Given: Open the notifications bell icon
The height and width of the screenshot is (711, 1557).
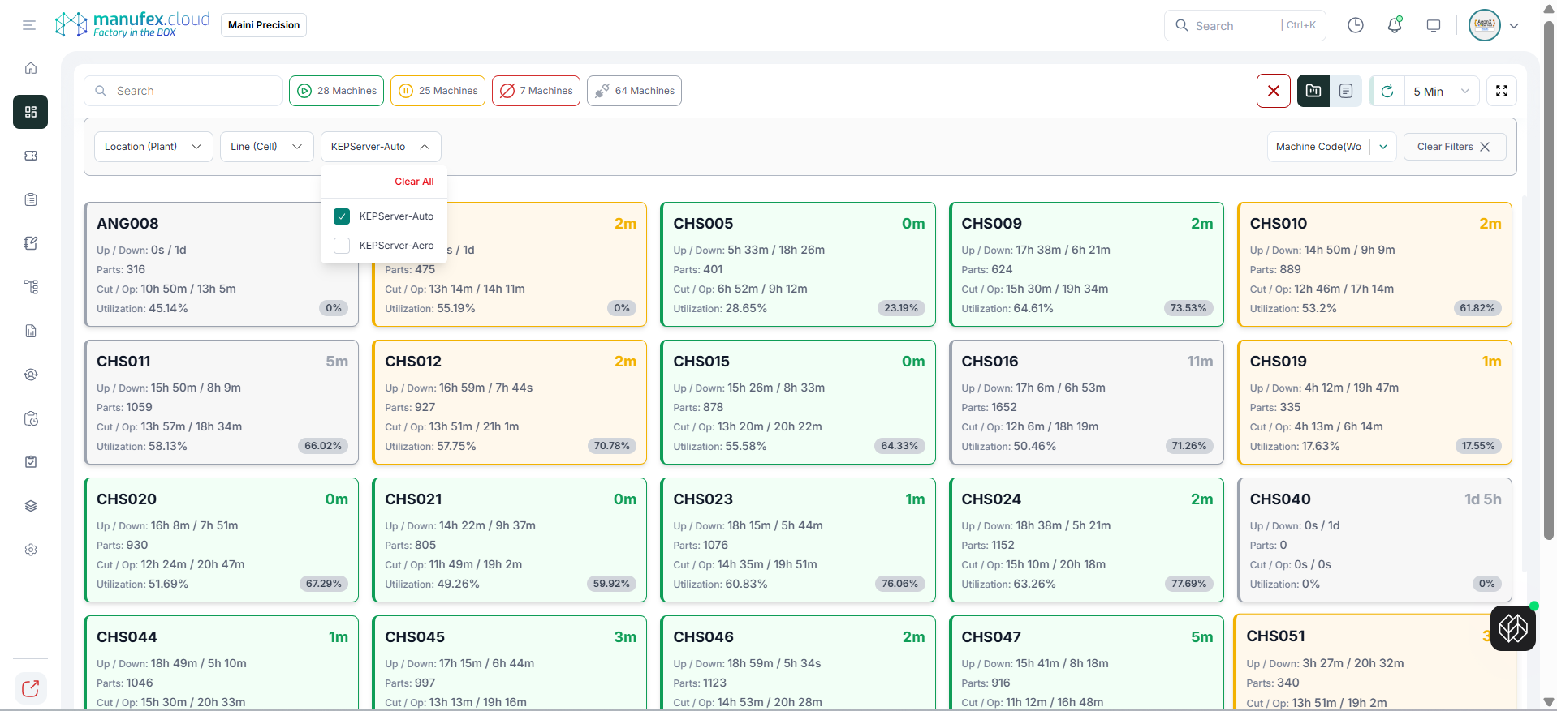Looking at the screenshot, I should pos(1394,25).
